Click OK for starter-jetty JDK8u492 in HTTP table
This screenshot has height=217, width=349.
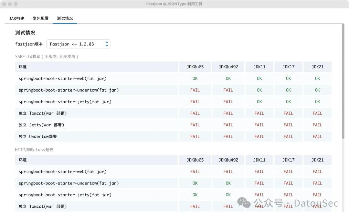click(228, 195)
